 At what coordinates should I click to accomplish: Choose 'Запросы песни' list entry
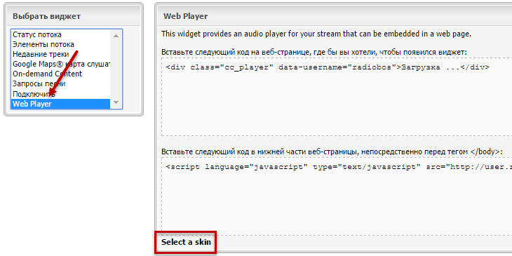point(62,84)
